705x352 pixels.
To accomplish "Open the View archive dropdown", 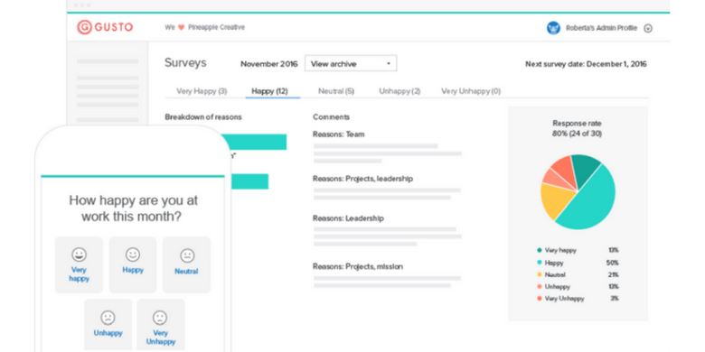I will (x=351, y=63).
